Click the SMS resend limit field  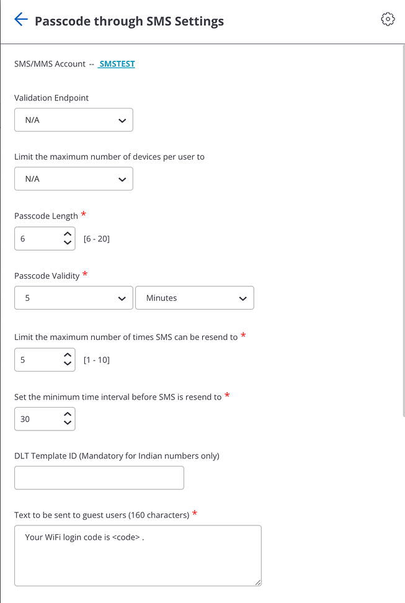(37, 359)
